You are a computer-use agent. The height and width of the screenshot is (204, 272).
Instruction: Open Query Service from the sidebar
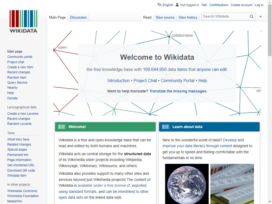(x=17, y=83)
